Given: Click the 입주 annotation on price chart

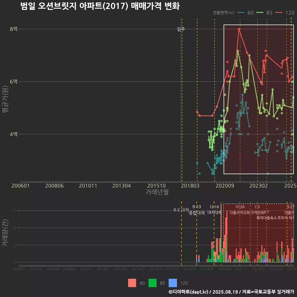Looking at the screenshot, I should [181, 29].
